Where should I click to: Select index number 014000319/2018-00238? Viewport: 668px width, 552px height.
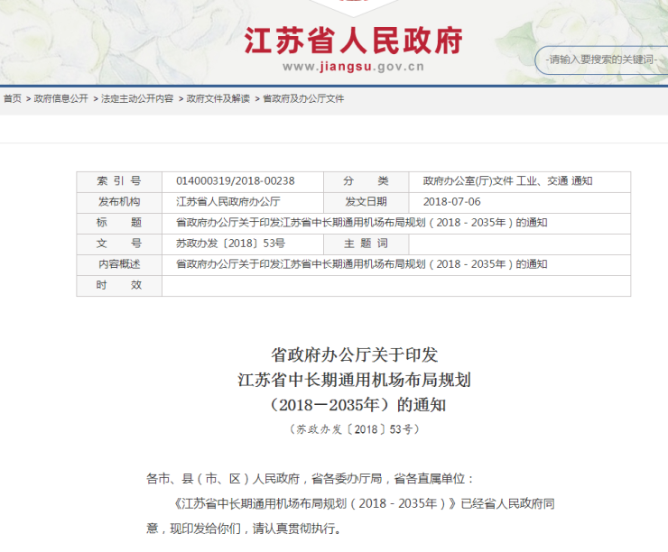(x=236, y=181)
